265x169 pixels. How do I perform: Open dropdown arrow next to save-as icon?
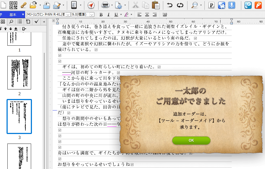click(x=63, y=5)
